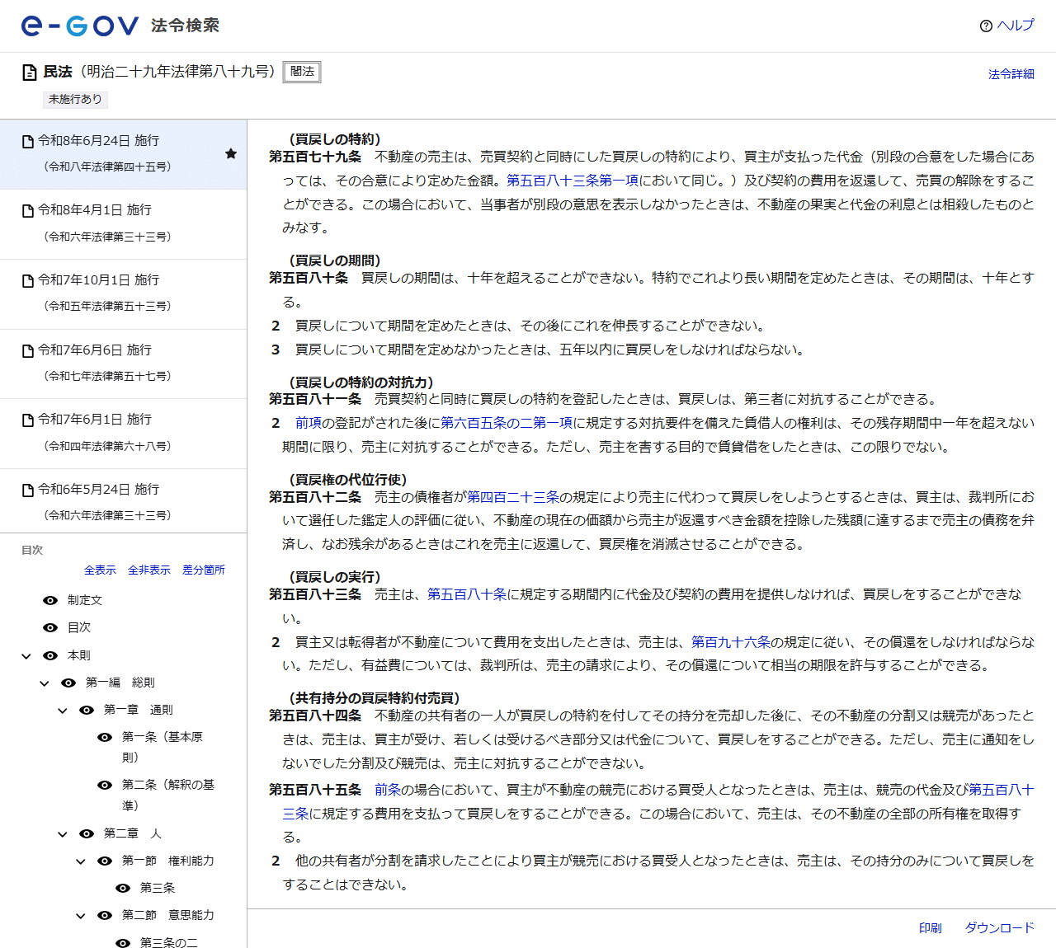
Task: Toggle visibility eye for 第三条
Action: point(123,888)
